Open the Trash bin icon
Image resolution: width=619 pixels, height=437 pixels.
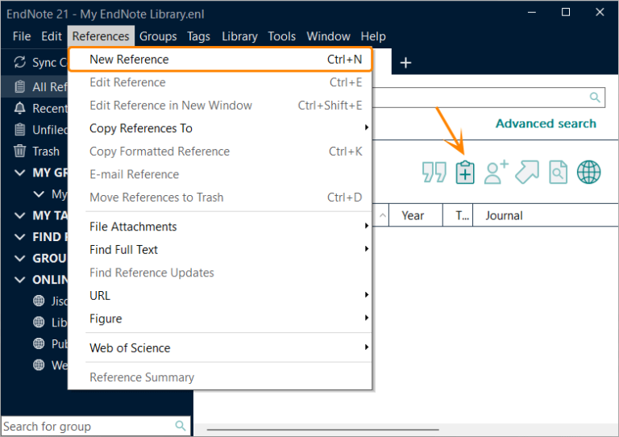pos(19,151)
